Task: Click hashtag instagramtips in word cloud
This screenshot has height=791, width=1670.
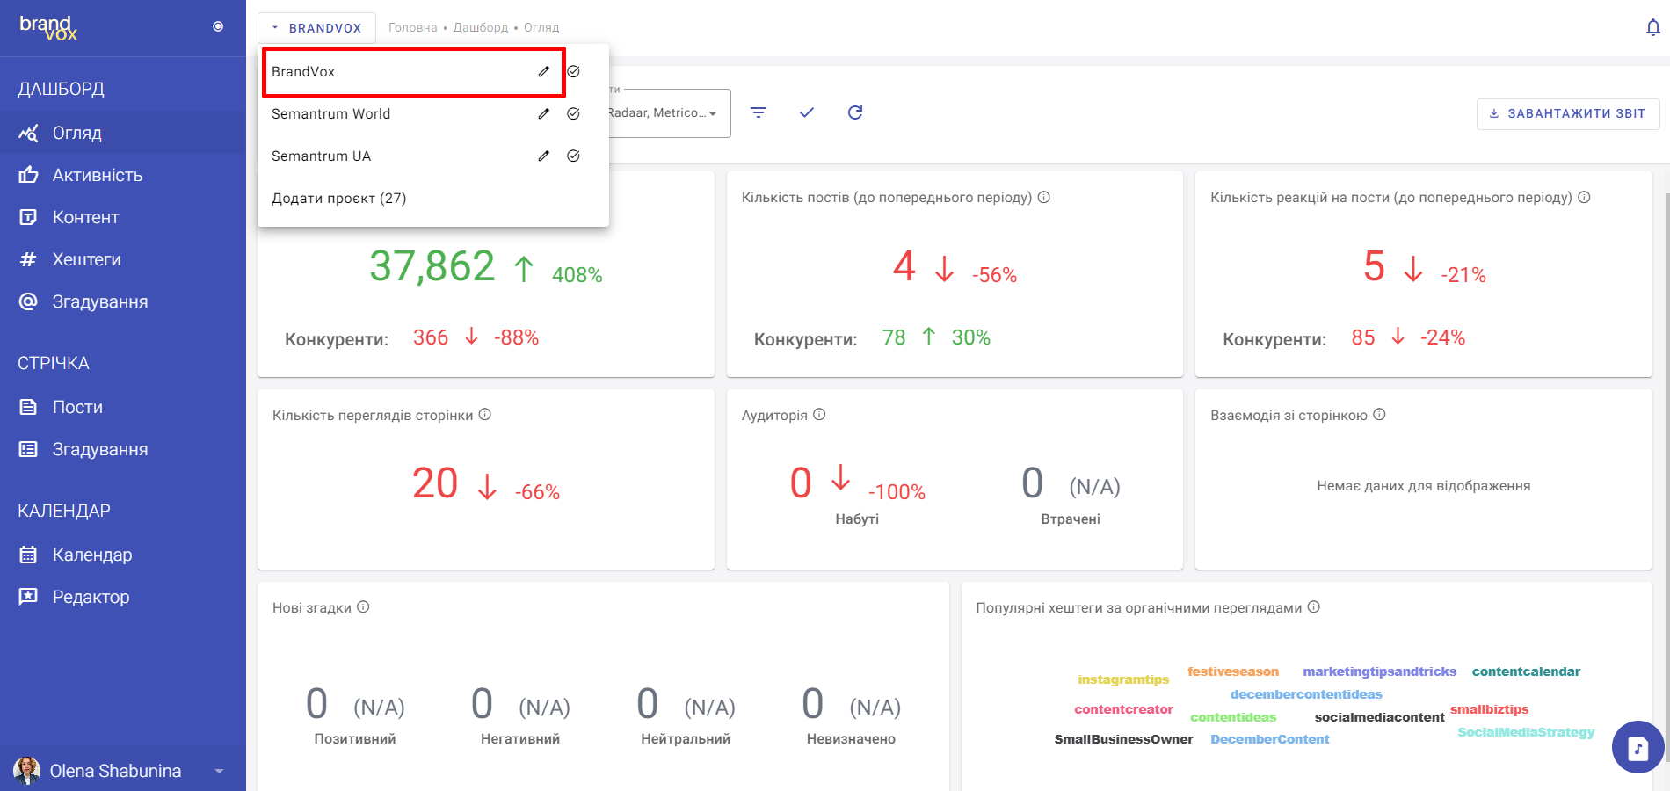Action: coord(1123,679)
